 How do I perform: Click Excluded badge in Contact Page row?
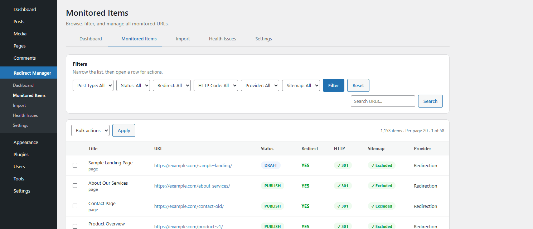pos(382,206)
